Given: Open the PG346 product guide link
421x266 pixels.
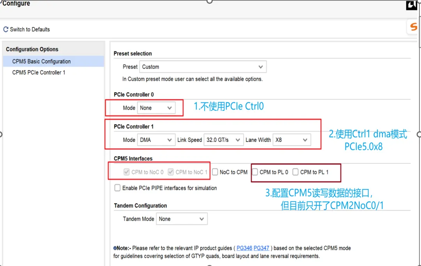Looking at the screenshot, I should (244, 248).
